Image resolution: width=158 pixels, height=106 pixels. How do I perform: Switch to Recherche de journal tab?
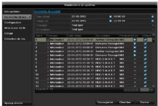47,11
